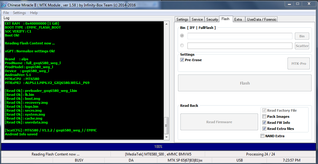The height and width of the screenshot is (164, 318).
Task: Click the MTK-Pro button
Action: point(299,64)
